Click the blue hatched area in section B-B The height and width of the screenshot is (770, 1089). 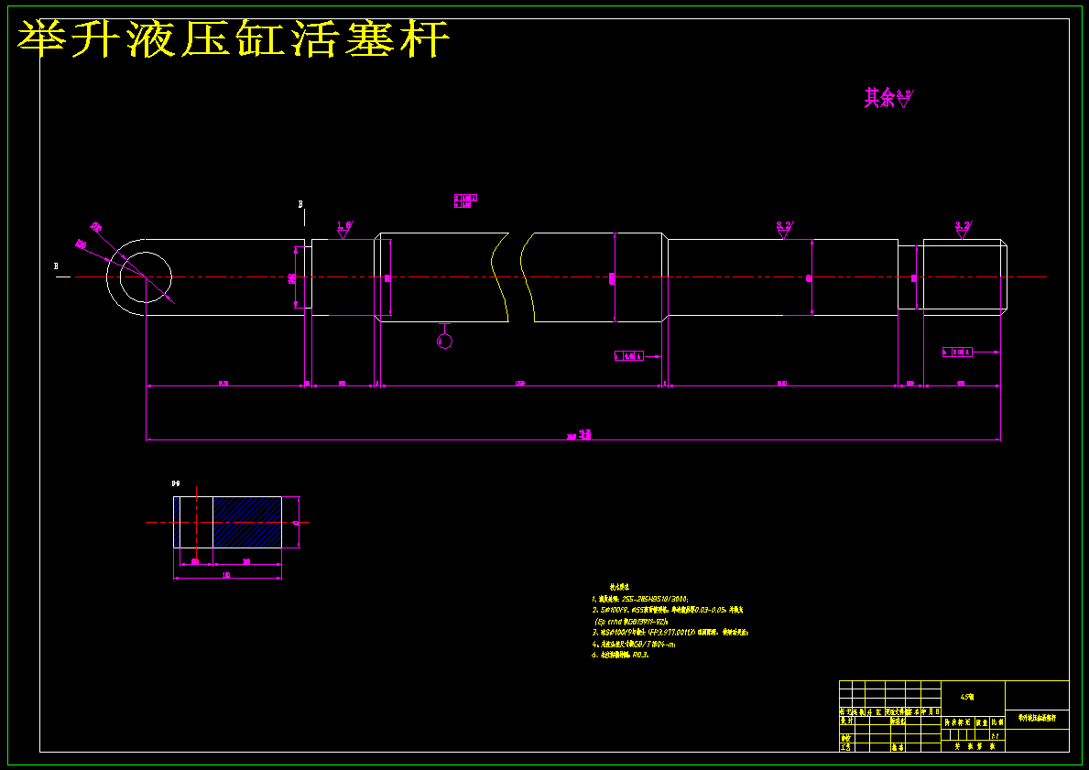246,522
